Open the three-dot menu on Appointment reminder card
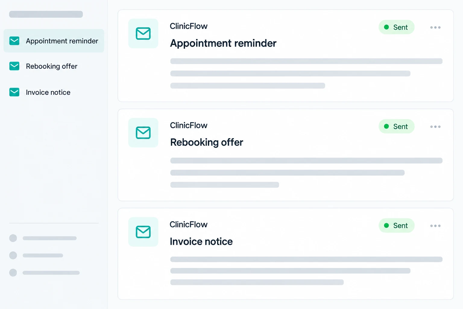Image resolution: width=463 pixels, height=309 pixels. (435, 27)
